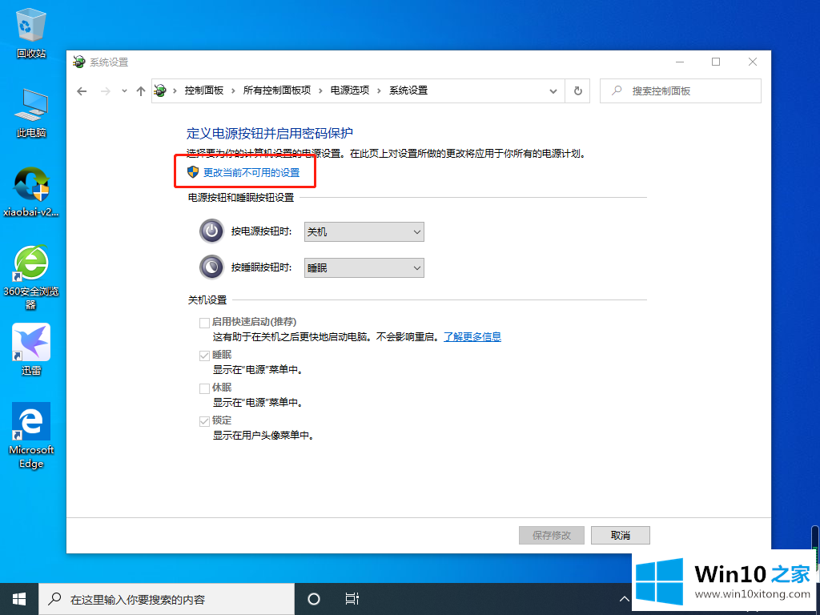Check the Hibernate (休眠) checkbox

(x=204, y=388)
